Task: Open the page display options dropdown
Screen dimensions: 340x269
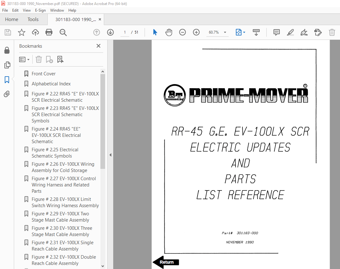Action: 244,32
